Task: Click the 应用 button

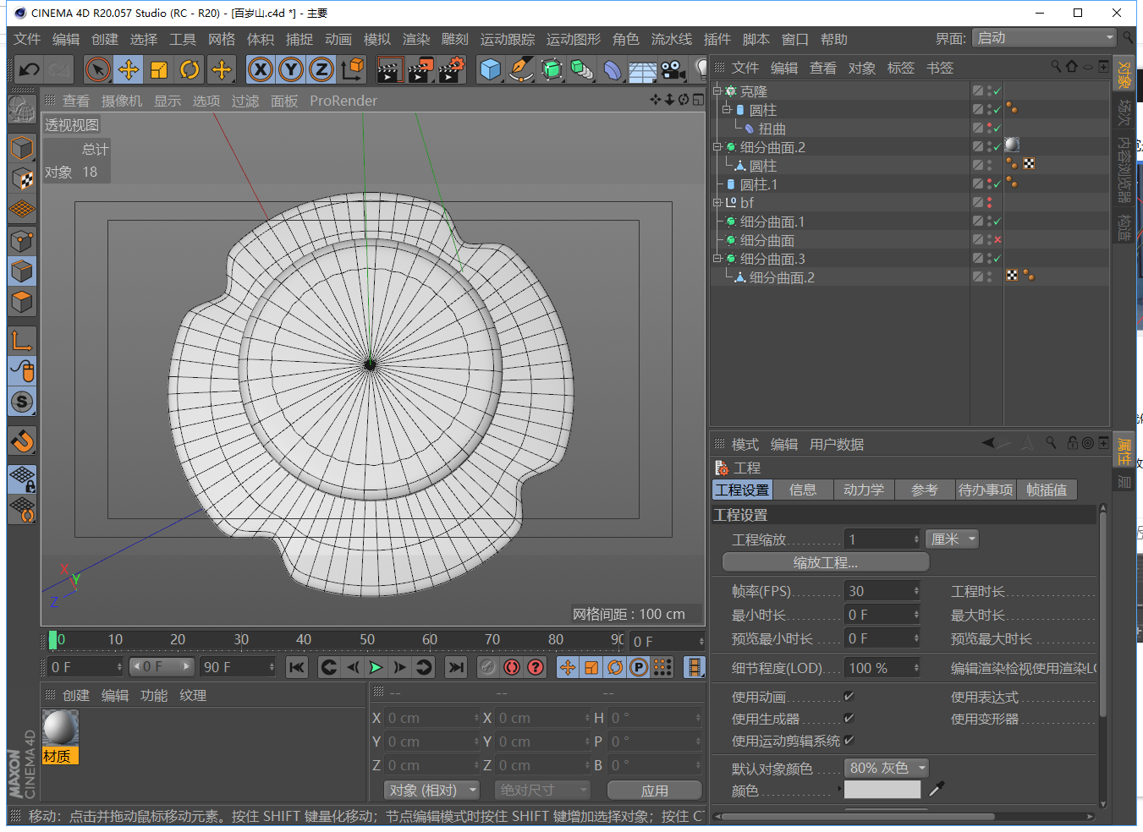Action: 655,790
